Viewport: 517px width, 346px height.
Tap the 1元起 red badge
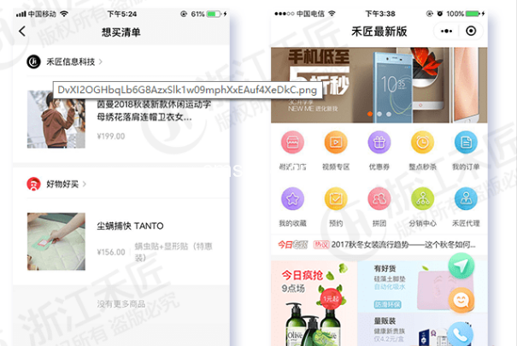331,298
